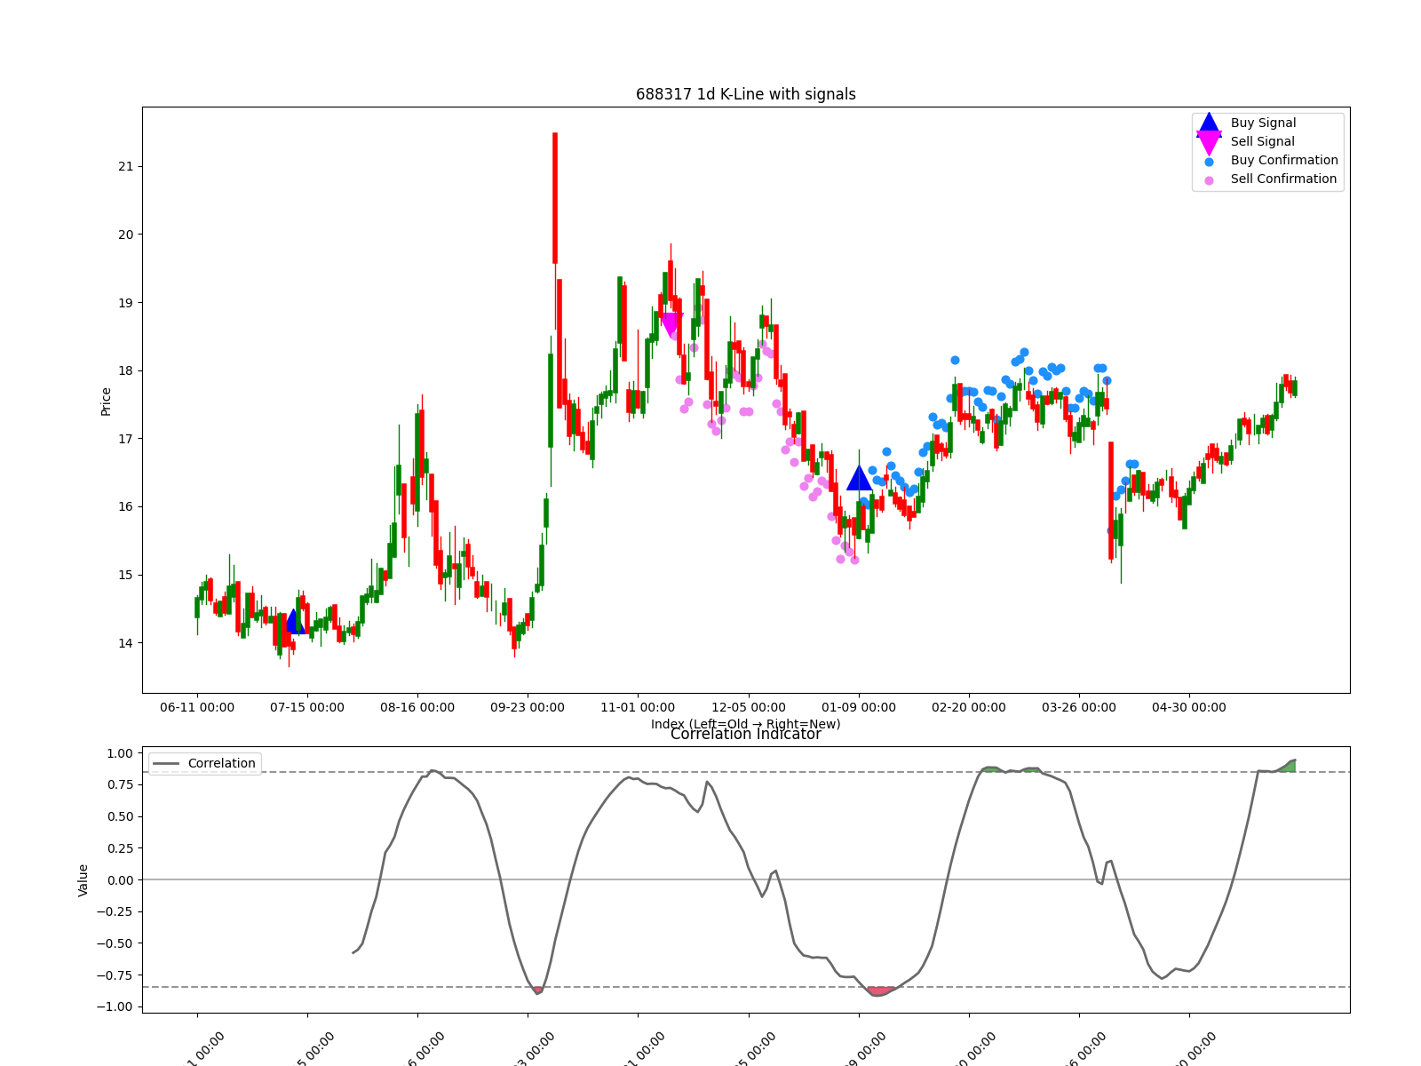1421x1066 pixels.
Task: Click the correlation tick label −0.25
Action: pyautogui.click(x=115, y=911)
